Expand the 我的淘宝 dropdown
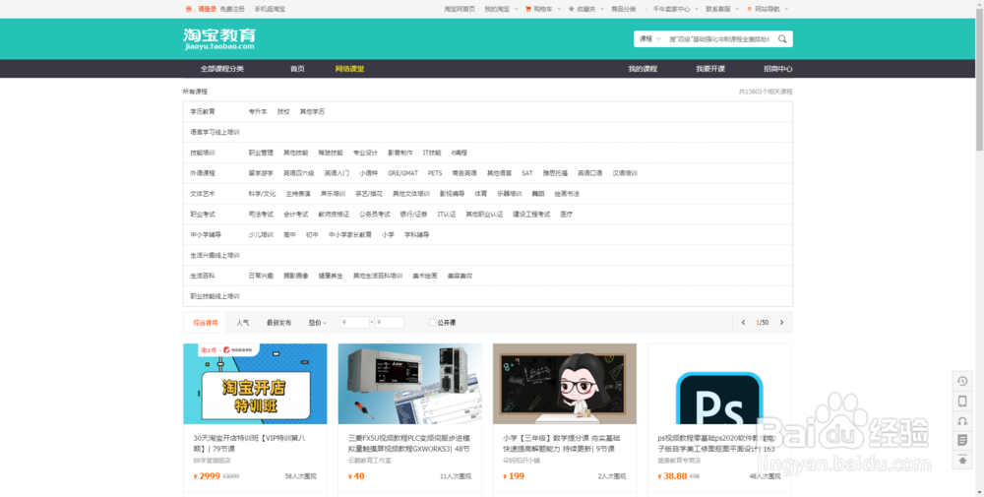This screenshot has height=497, width=984. pyautogui.click(x=501, y=9)
